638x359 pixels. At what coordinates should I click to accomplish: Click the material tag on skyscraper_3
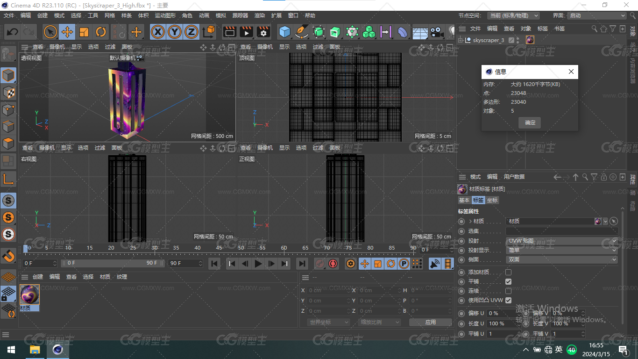530,40
